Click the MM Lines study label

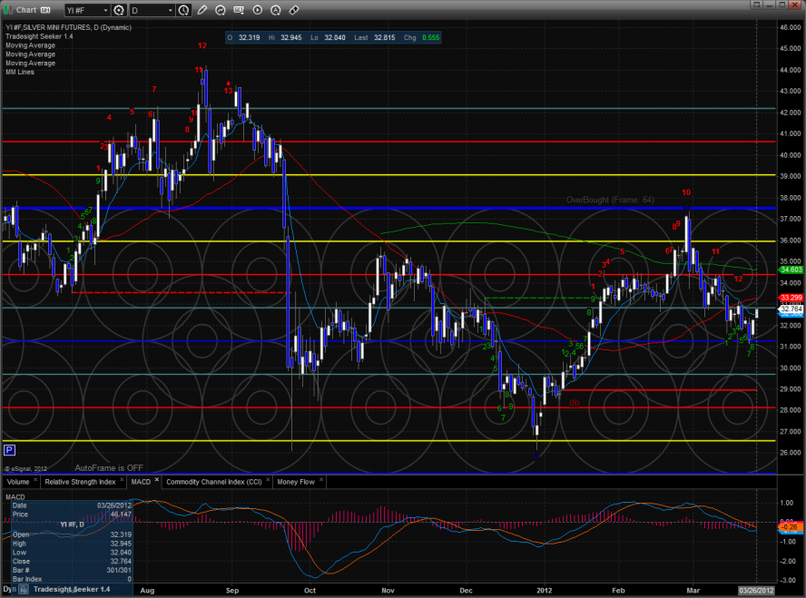tap(20, 72)
